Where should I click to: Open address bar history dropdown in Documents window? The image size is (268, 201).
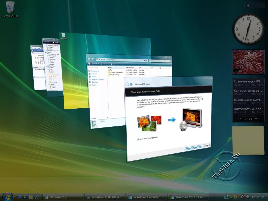point(144,60)
